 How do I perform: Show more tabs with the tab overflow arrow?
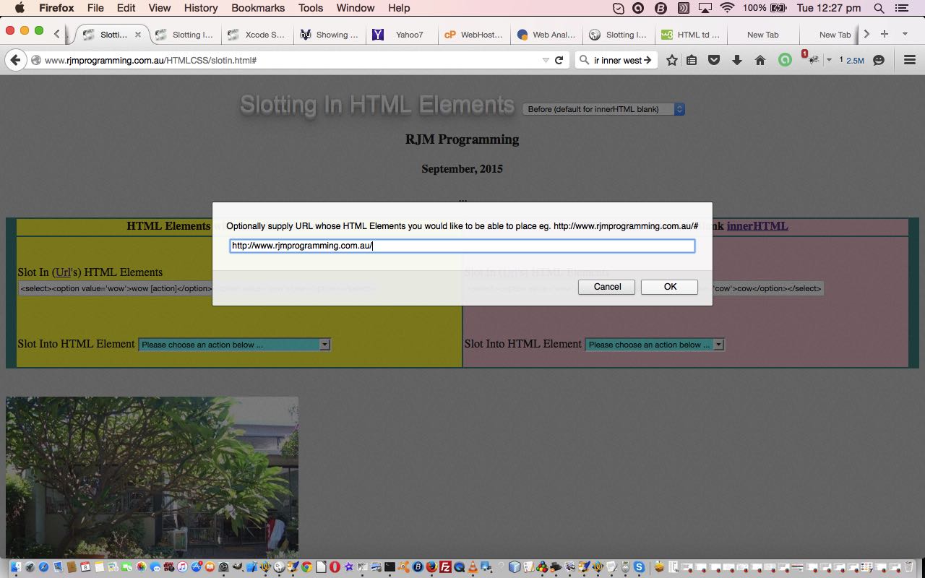[x=866, y=34]
